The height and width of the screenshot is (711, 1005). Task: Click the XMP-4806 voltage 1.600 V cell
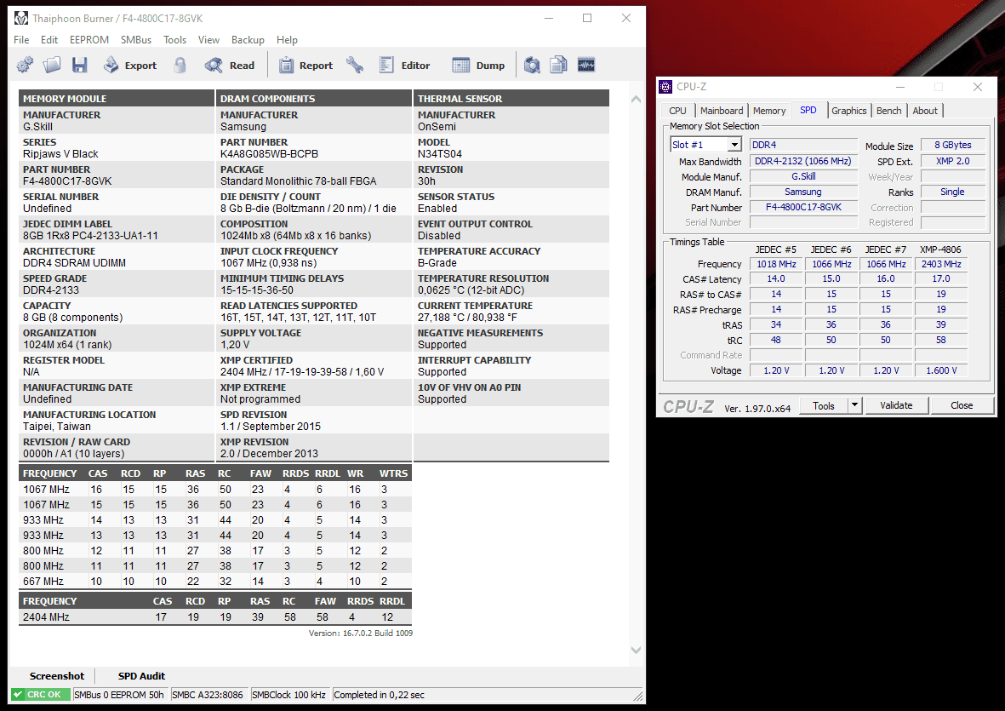point(941,370)
